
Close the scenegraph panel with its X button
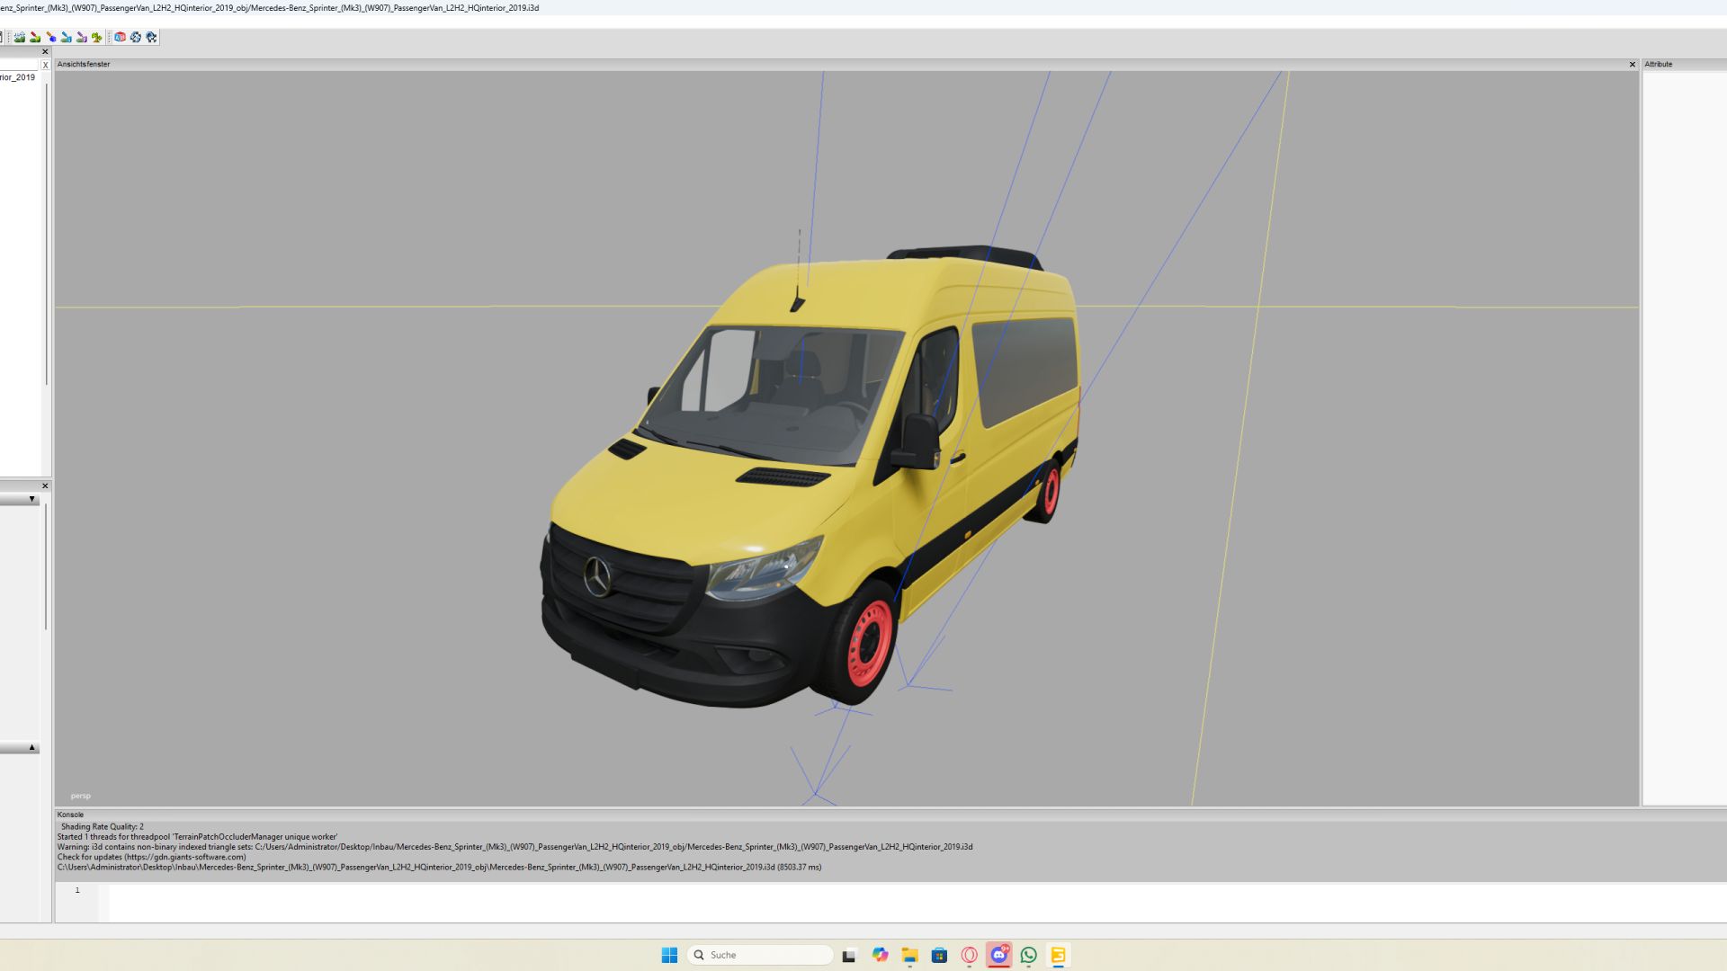(44, 51)
